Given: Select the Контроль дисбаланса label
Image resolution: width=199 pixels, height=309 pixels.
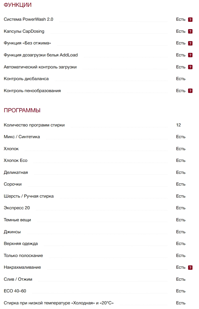Looking at the screenshot, I should (x=26, y=79).
